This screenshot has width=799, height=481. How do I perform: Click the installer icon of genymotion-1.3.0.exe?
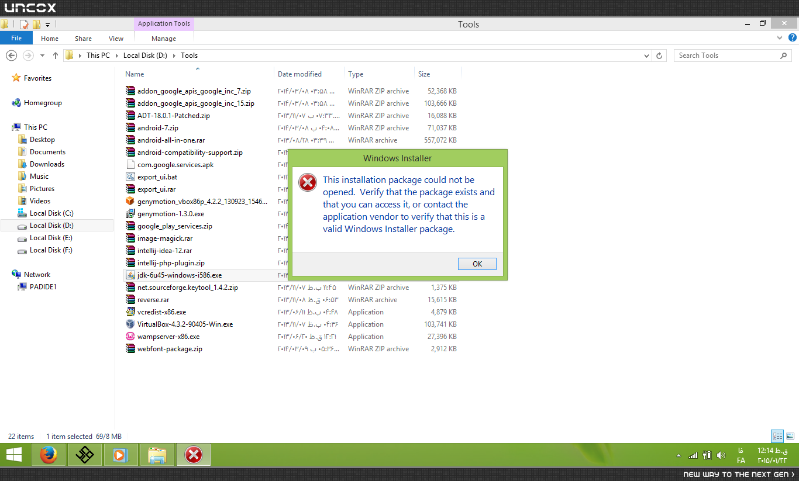pos(130,214)
